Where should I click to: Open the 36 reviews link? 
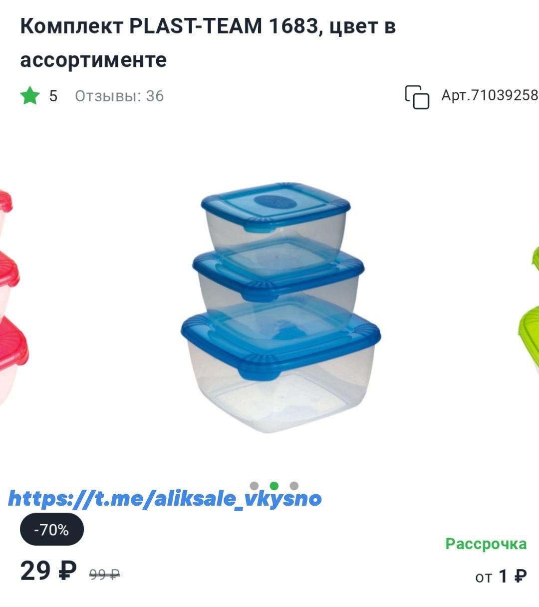click(119, 96)
